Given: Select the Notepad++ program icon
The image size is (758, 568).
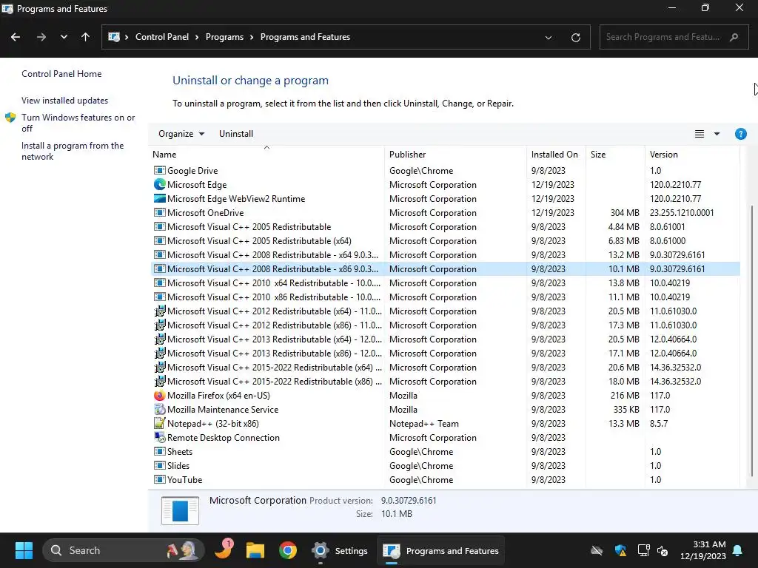Looking at the screenshot, I should [160, 423].
